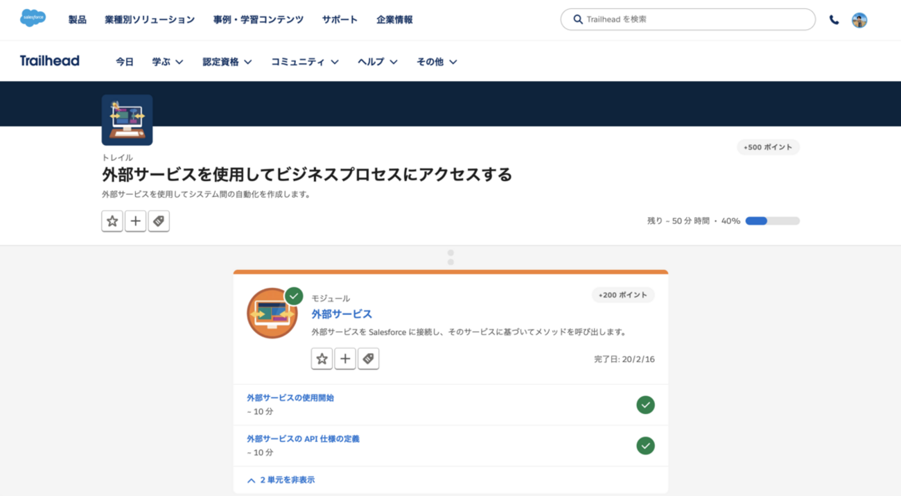Click the Trailhead logo
Image resolution: width=901 pixels, height=496 pixels.
(49, 61)
